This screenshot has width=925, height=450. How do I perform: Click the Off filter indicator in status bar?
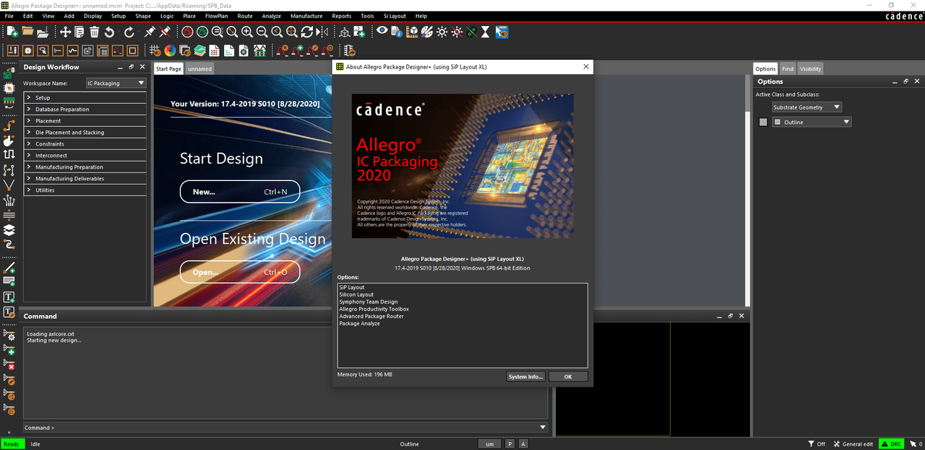coord(817,444)
